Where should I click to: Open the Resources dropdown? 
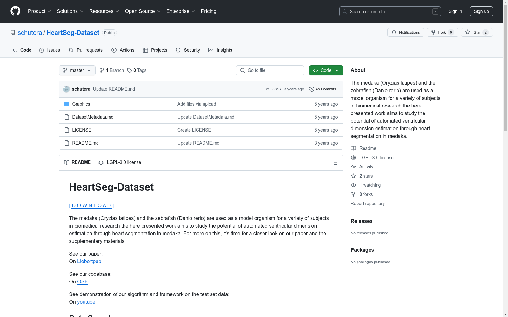[104, 11]
